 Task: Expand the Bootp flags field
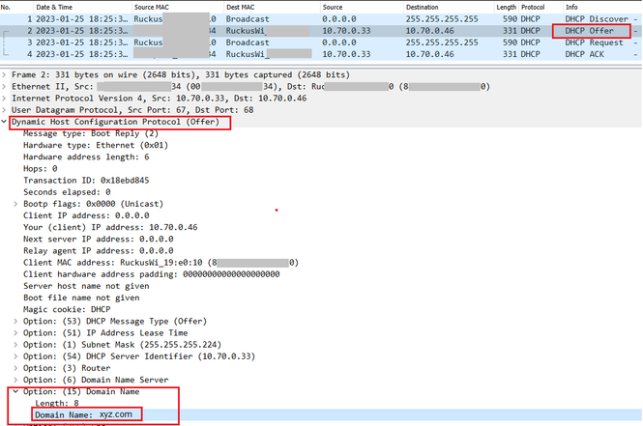point(16,204)
